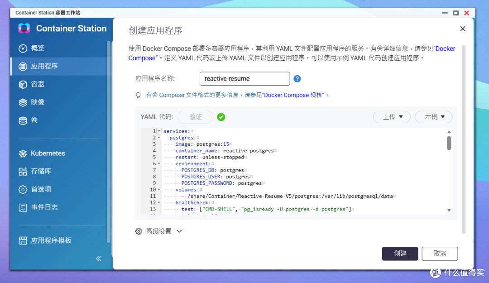Collapse the sidebar with double-chevron icon
This screenshot has height=283, width=489.
(x=99, y=259)
